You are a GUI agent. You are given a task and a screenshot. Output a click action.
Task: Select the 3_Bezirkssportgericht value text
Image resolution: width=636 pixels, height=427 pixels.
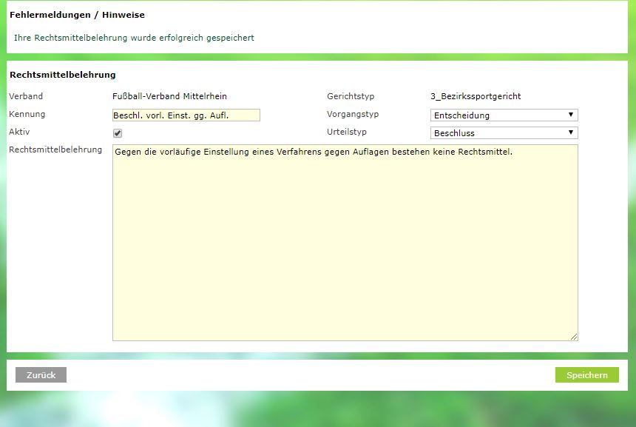[476, 96]
